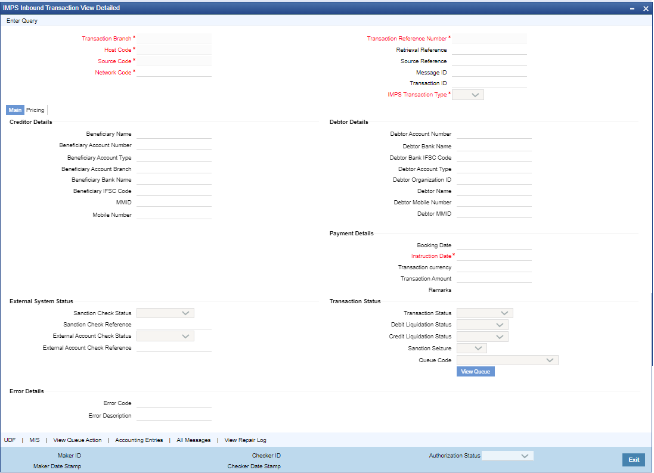
Task: Click the Beneficiary Account Branch field
Action: tap(174, 169)
